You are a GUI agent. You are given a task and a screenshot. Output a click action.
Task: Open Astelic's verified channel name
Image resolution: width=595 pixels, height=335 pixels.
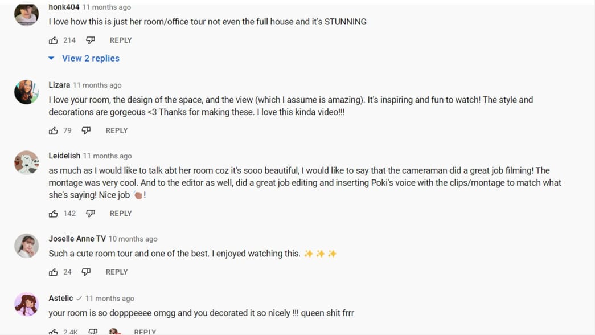click(61, 298)
